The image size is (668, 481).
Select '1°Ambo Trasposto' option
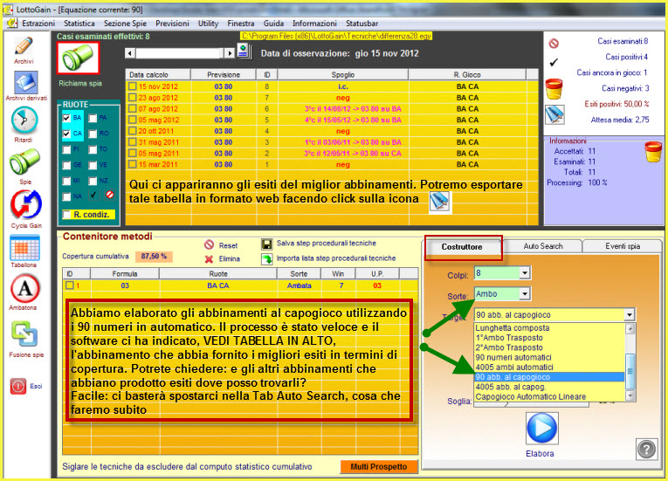point(548,338)
